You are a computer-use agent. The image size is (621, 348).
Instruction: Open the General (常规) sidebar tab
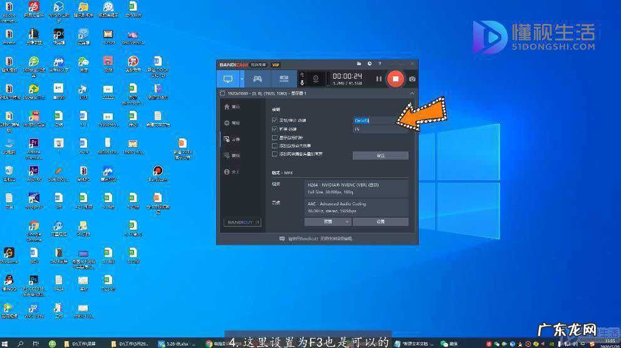point(232,123)
